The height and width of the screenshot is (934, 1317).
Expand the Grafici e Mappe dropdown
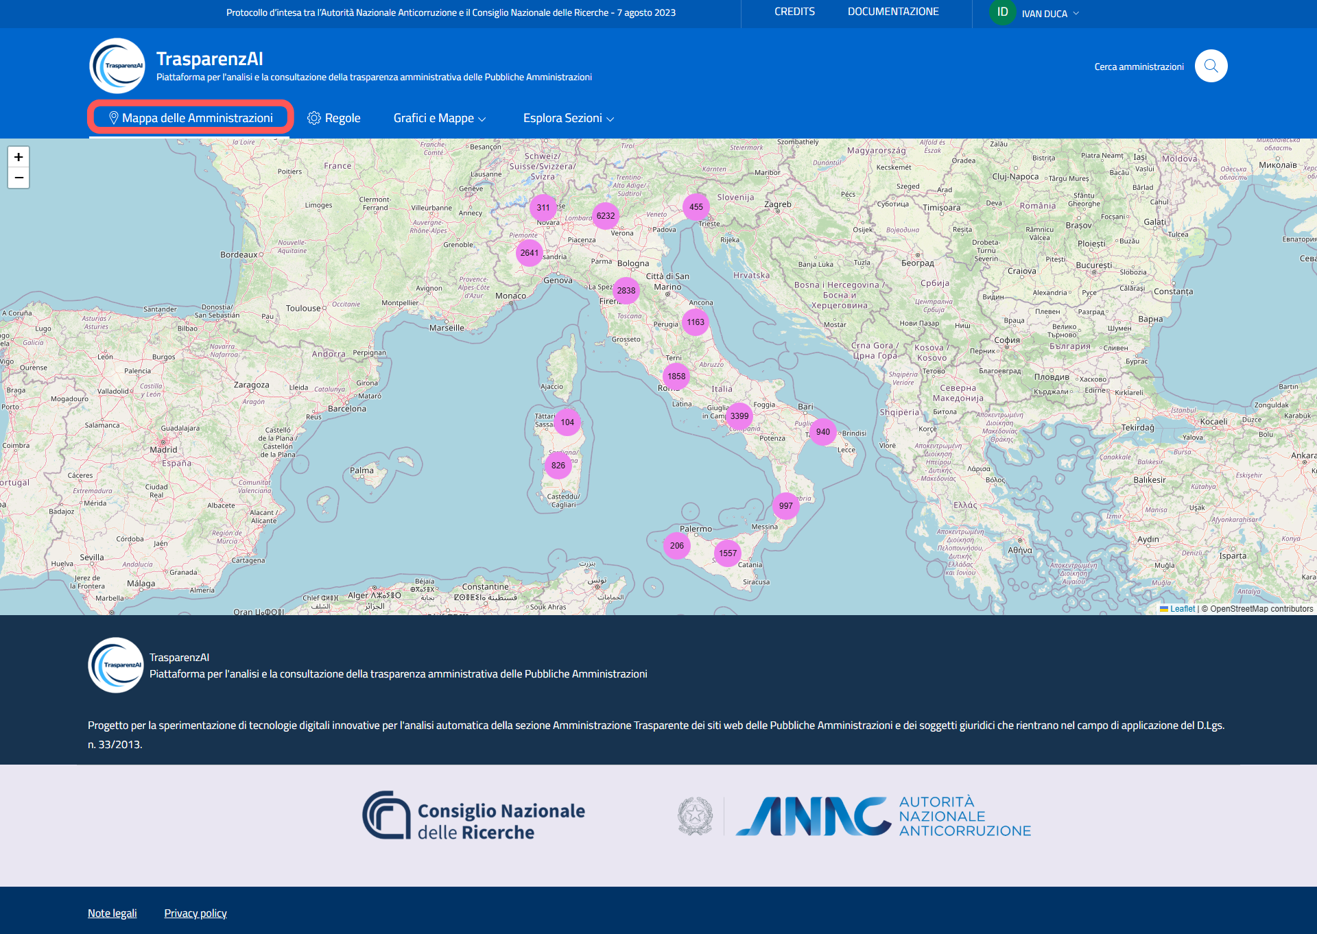point(440,118)
